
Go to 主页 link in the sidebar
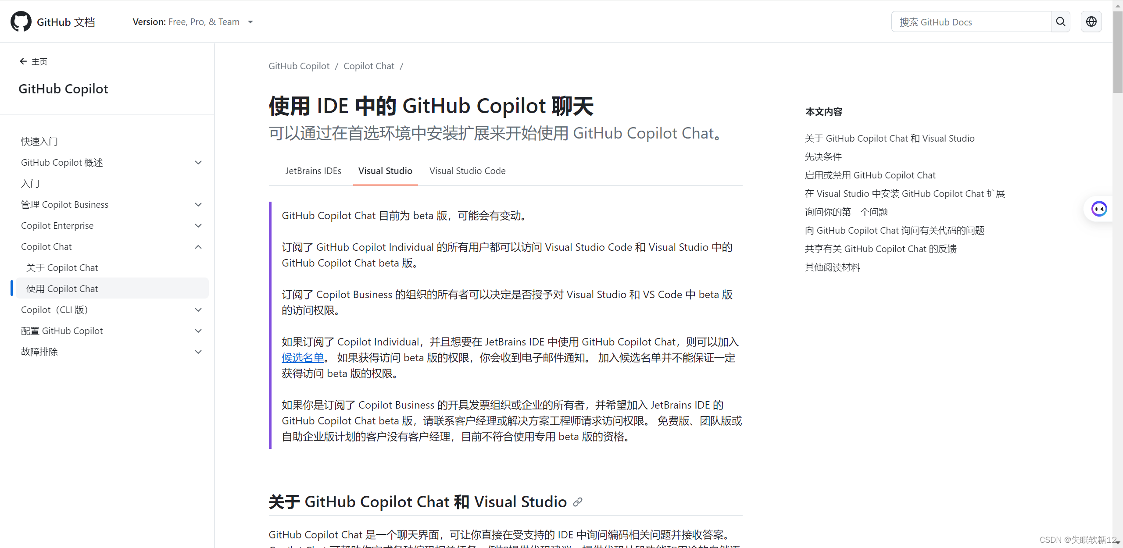tap(39, 61)
